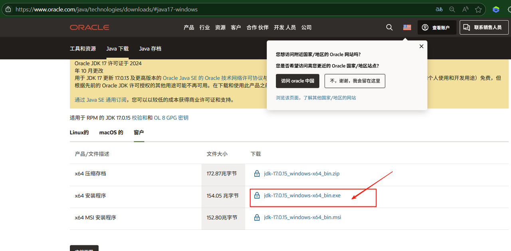Open the read aloud icon in address bar

465,9
